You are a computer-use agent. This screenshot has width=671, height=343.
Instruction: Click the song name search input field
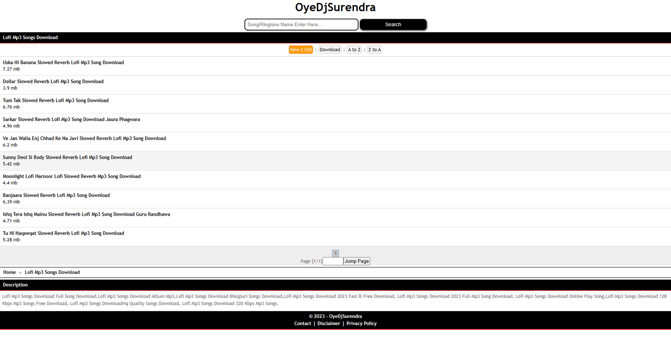[x=301, y=25]
